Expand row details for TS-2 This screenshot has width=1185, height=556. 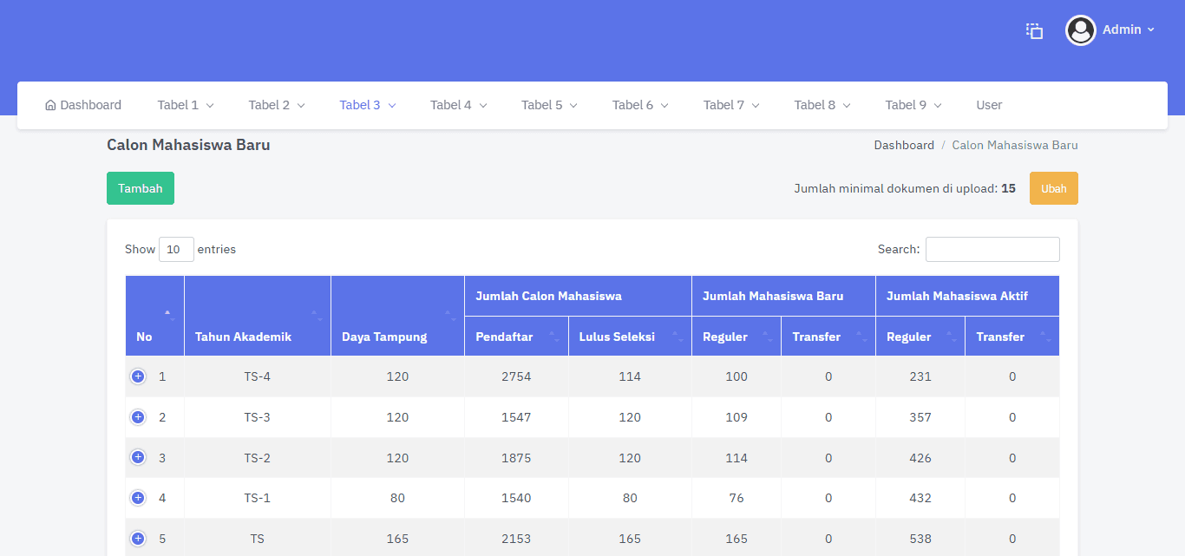coord(138,457)
